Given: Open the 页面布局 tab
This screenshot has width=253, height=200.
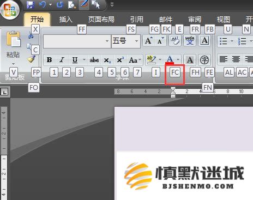Looking at the screenshot, I should coord(101,20).
